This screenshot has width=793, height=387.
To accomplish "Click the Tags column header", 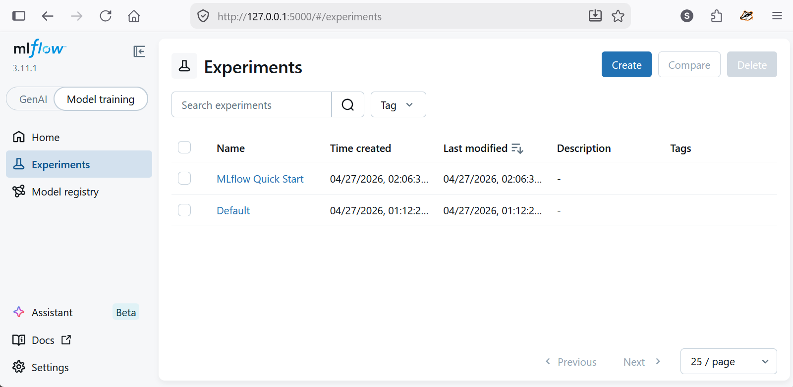I will (x=680, y=148).
